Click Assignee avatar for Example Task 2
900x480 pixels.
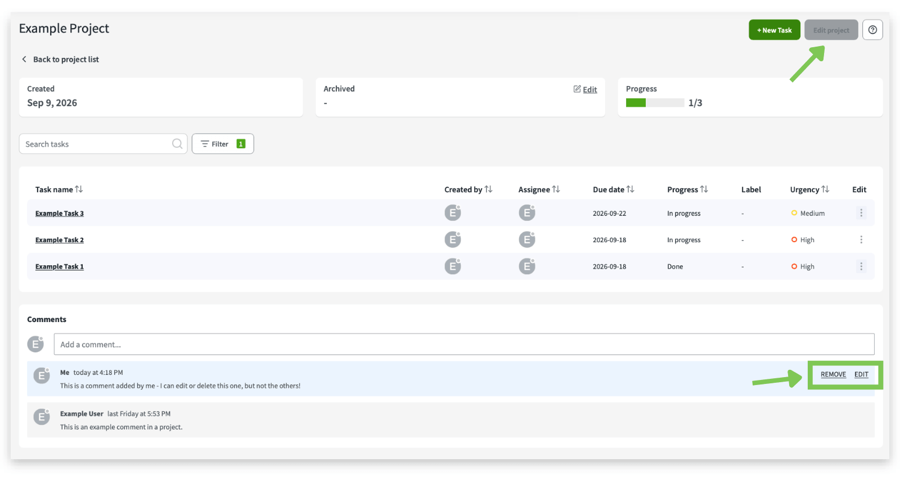527,239
